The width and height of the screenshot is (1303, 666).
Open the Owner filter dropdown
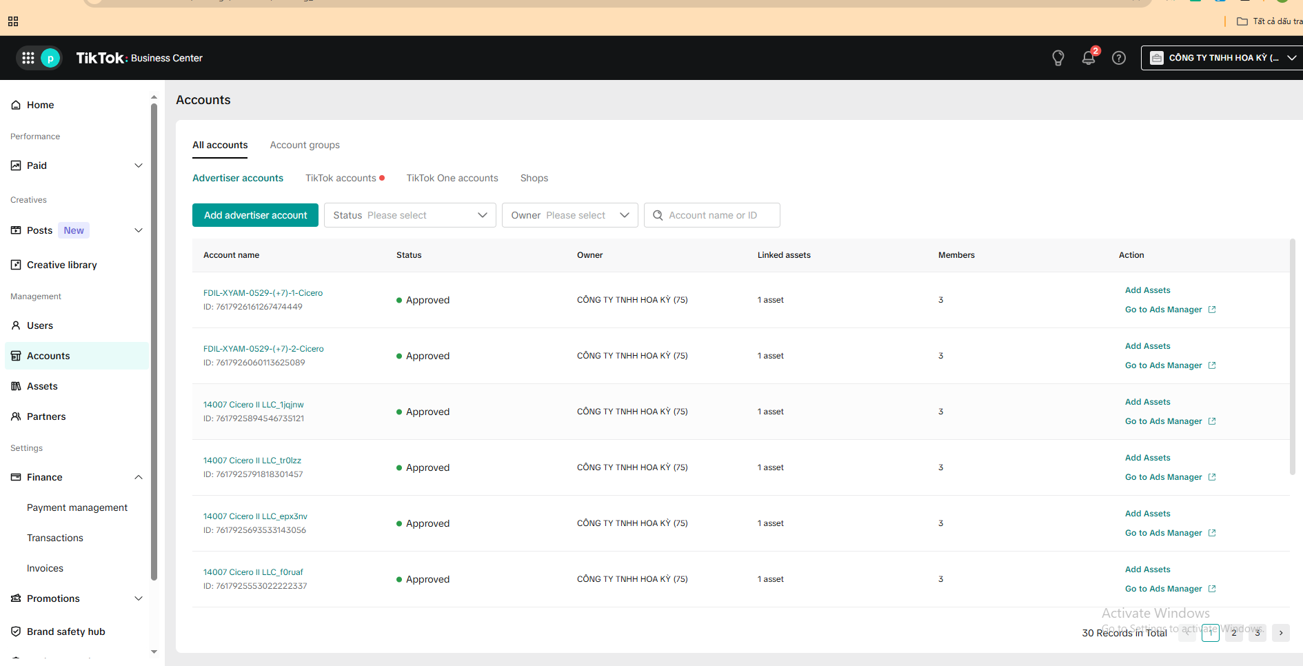point(570,215)
